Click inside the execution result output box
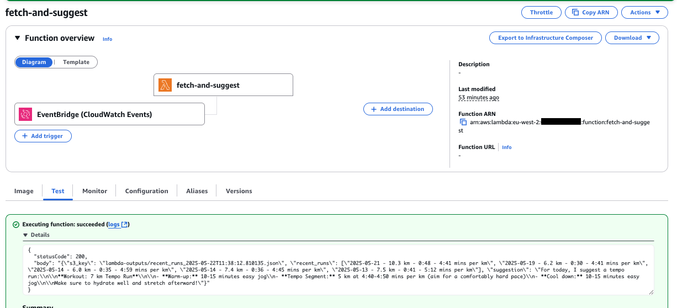The image size is (677, 308). pos(338,269)
